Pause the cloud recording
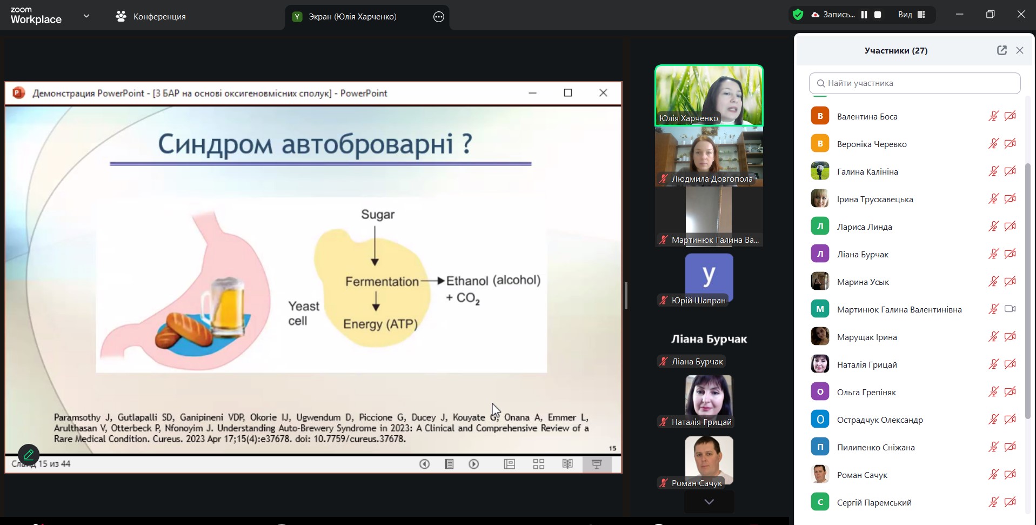Image resolution: width=1036 pixels, height=525 pixels. click(864, 15)
